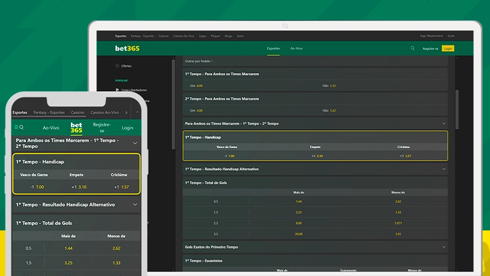Open Cassino in the laptop top bar
490x276 pixels.
(x=163, y=36)
